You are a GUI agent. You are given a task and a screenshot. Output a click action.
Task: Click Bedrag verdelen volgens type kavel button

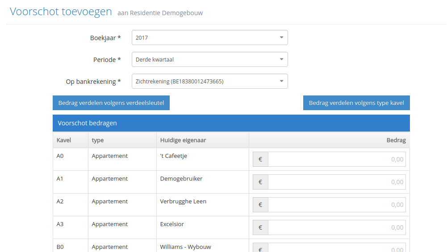click(356, 103)
